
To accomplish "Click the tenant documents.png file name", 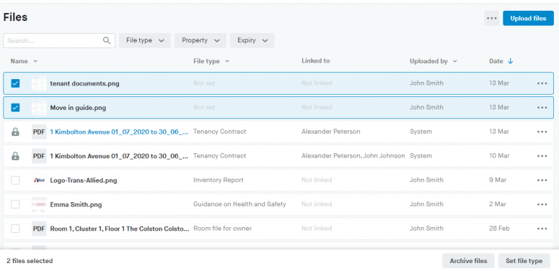I will point(84,83).
